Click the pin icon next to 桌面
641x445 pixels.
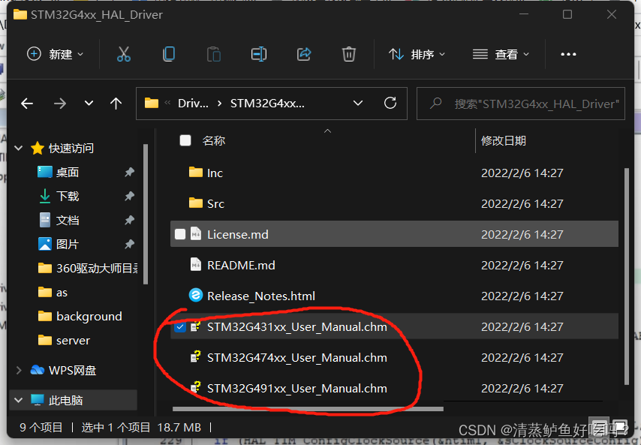click(x=130, y=172)
